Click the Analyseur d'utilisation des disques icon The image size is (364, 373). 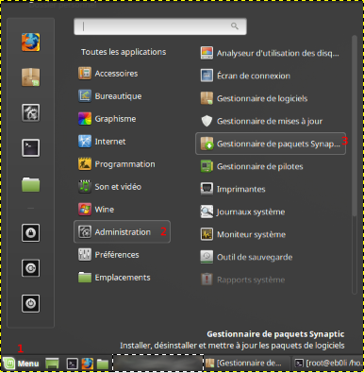[207, 53]
